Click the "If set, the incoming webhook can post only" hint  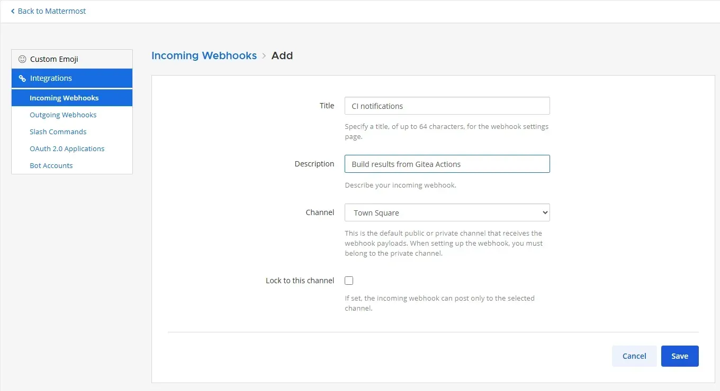click(x=440, y=303)
